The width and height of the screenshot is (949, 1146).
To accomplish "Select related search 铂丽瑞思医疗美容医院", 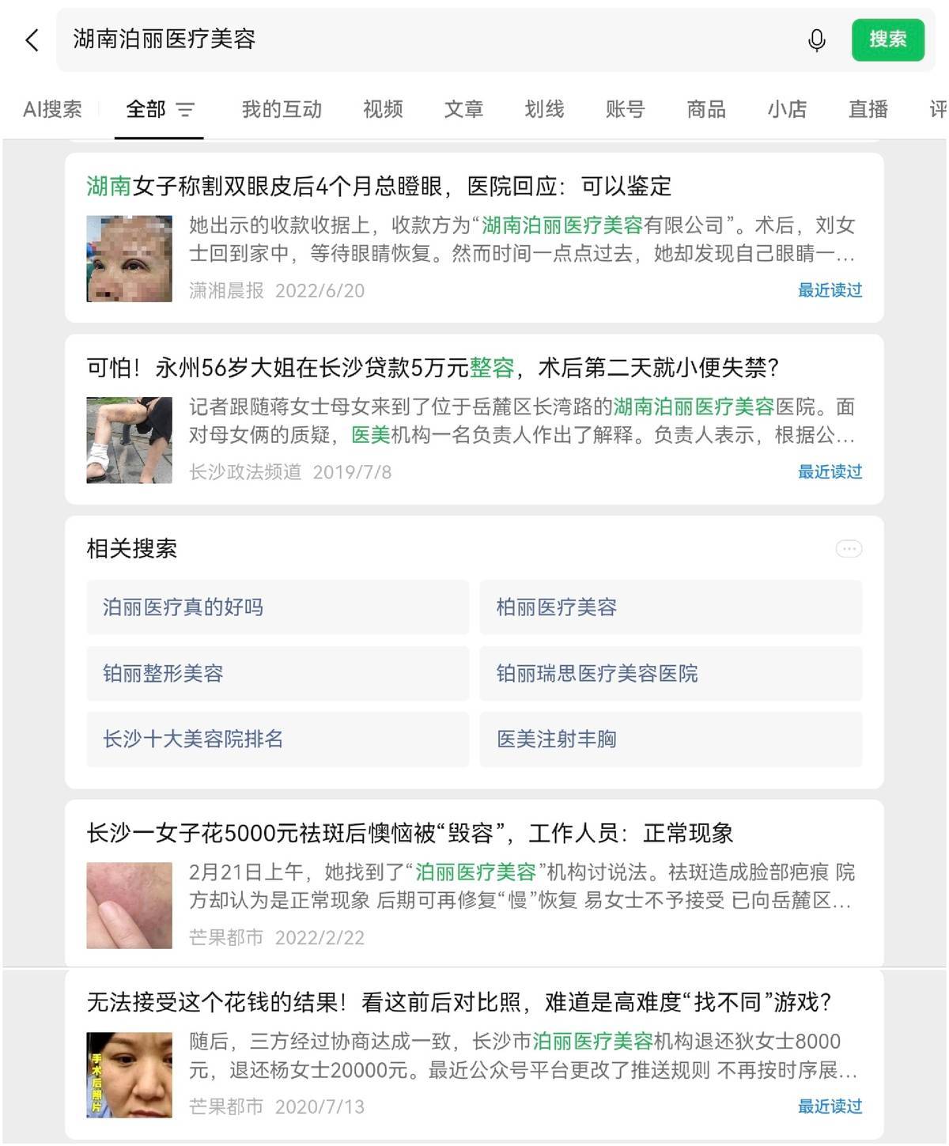I will (671, 674).
